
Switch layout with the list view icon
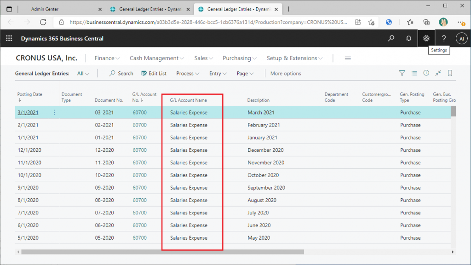pyautogui.click(x=414, y=73)
